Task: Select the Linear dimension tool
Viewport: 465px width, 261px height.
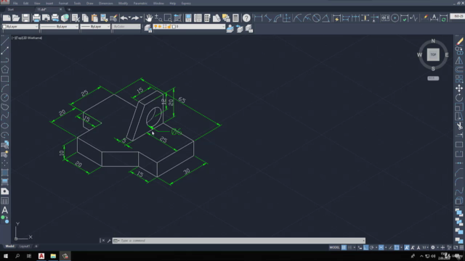Action: click(259, 18)
